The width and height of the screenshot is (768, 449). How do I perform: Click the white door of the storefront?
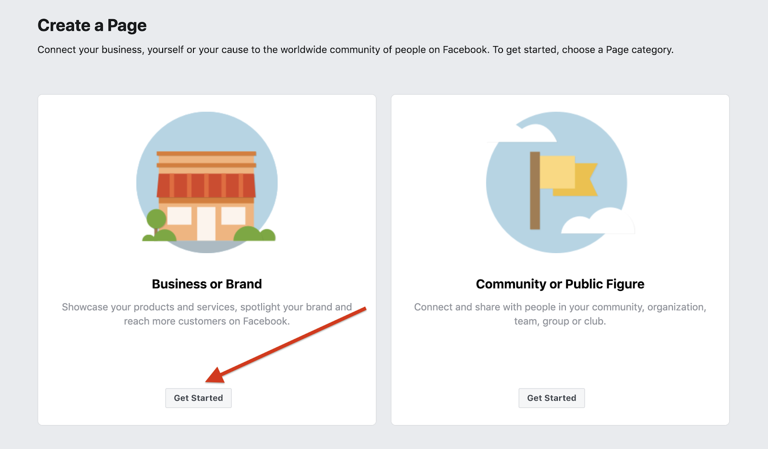[206, 223]
